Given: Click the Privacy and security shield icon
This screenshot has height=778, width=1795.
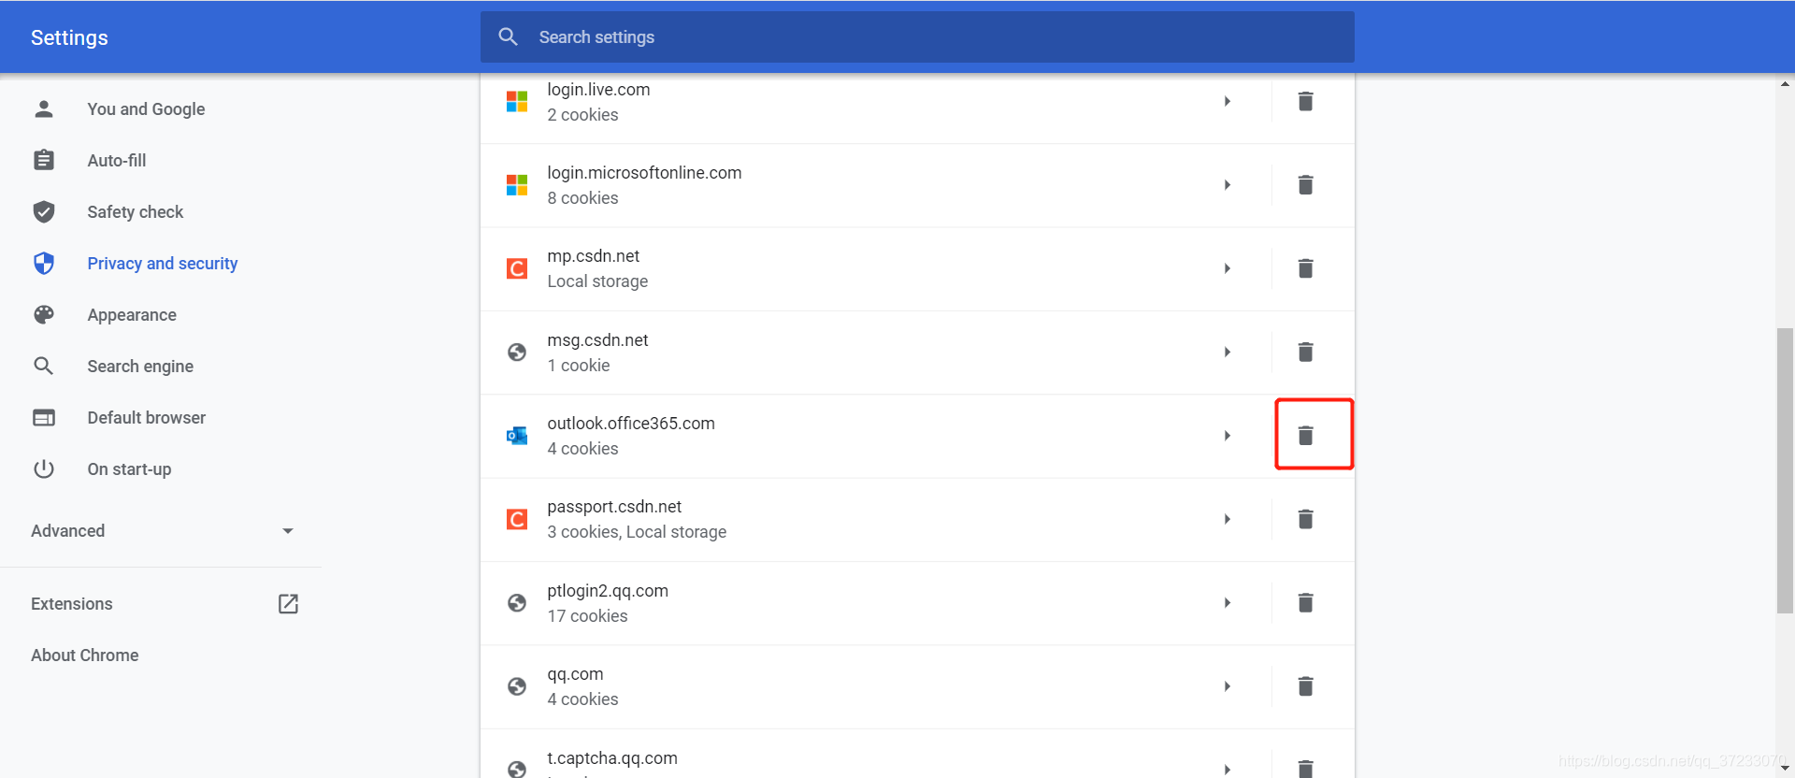Looking at the screenshot, I should (x=44, y=263).
